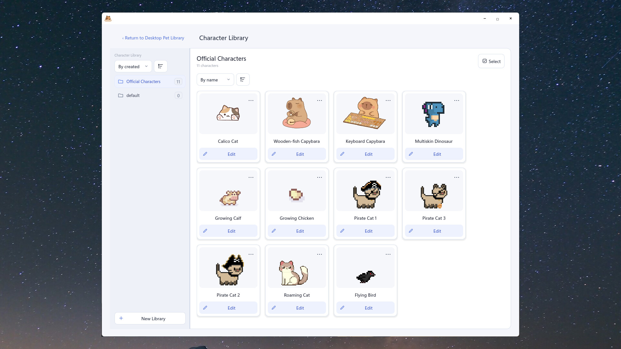The width and height of the screenshot is (621, 349).
Task: Open the By created sort dropdown
Action: [133, 66]
